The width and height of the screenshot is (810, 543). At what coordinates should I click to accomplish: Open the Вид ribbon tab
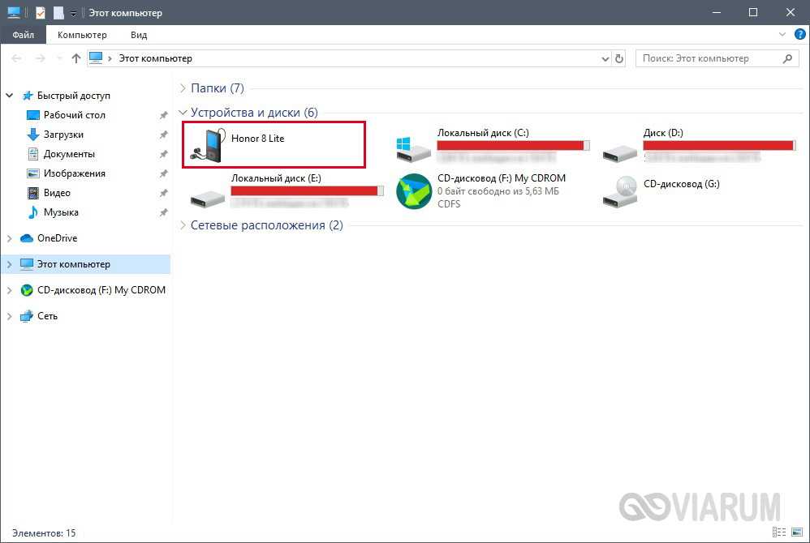[x=139, y=35]
